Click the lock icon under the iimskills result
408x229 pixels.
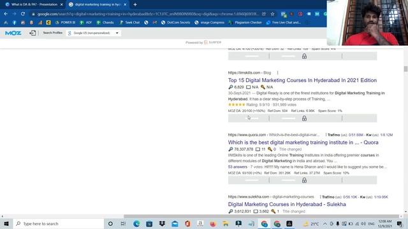(304, 118)
